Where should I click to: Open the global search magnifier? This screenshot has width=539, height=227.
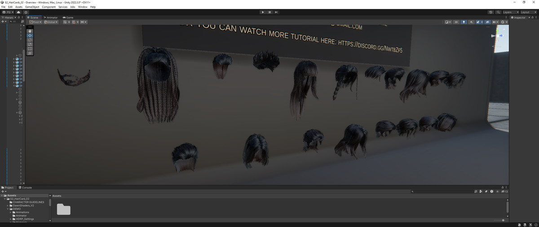(499, 12)
